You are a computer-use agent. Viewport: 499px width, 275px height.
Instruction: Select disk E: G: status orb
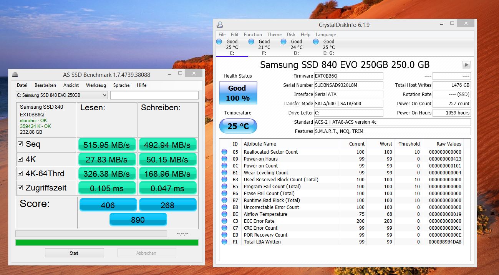click(316, 41)
